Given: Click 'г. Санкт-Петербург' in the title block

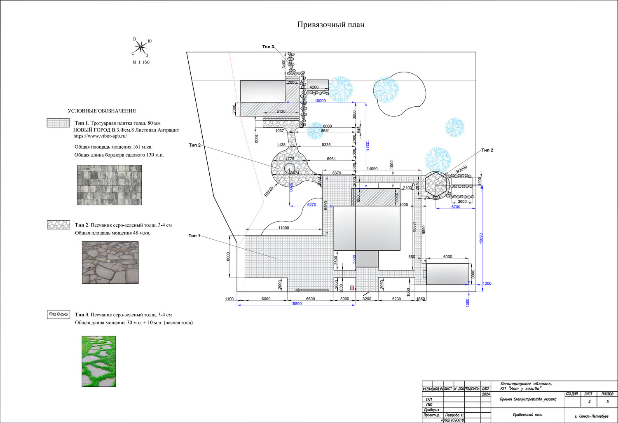Looking at the screenshot, I should coord(591,416).
